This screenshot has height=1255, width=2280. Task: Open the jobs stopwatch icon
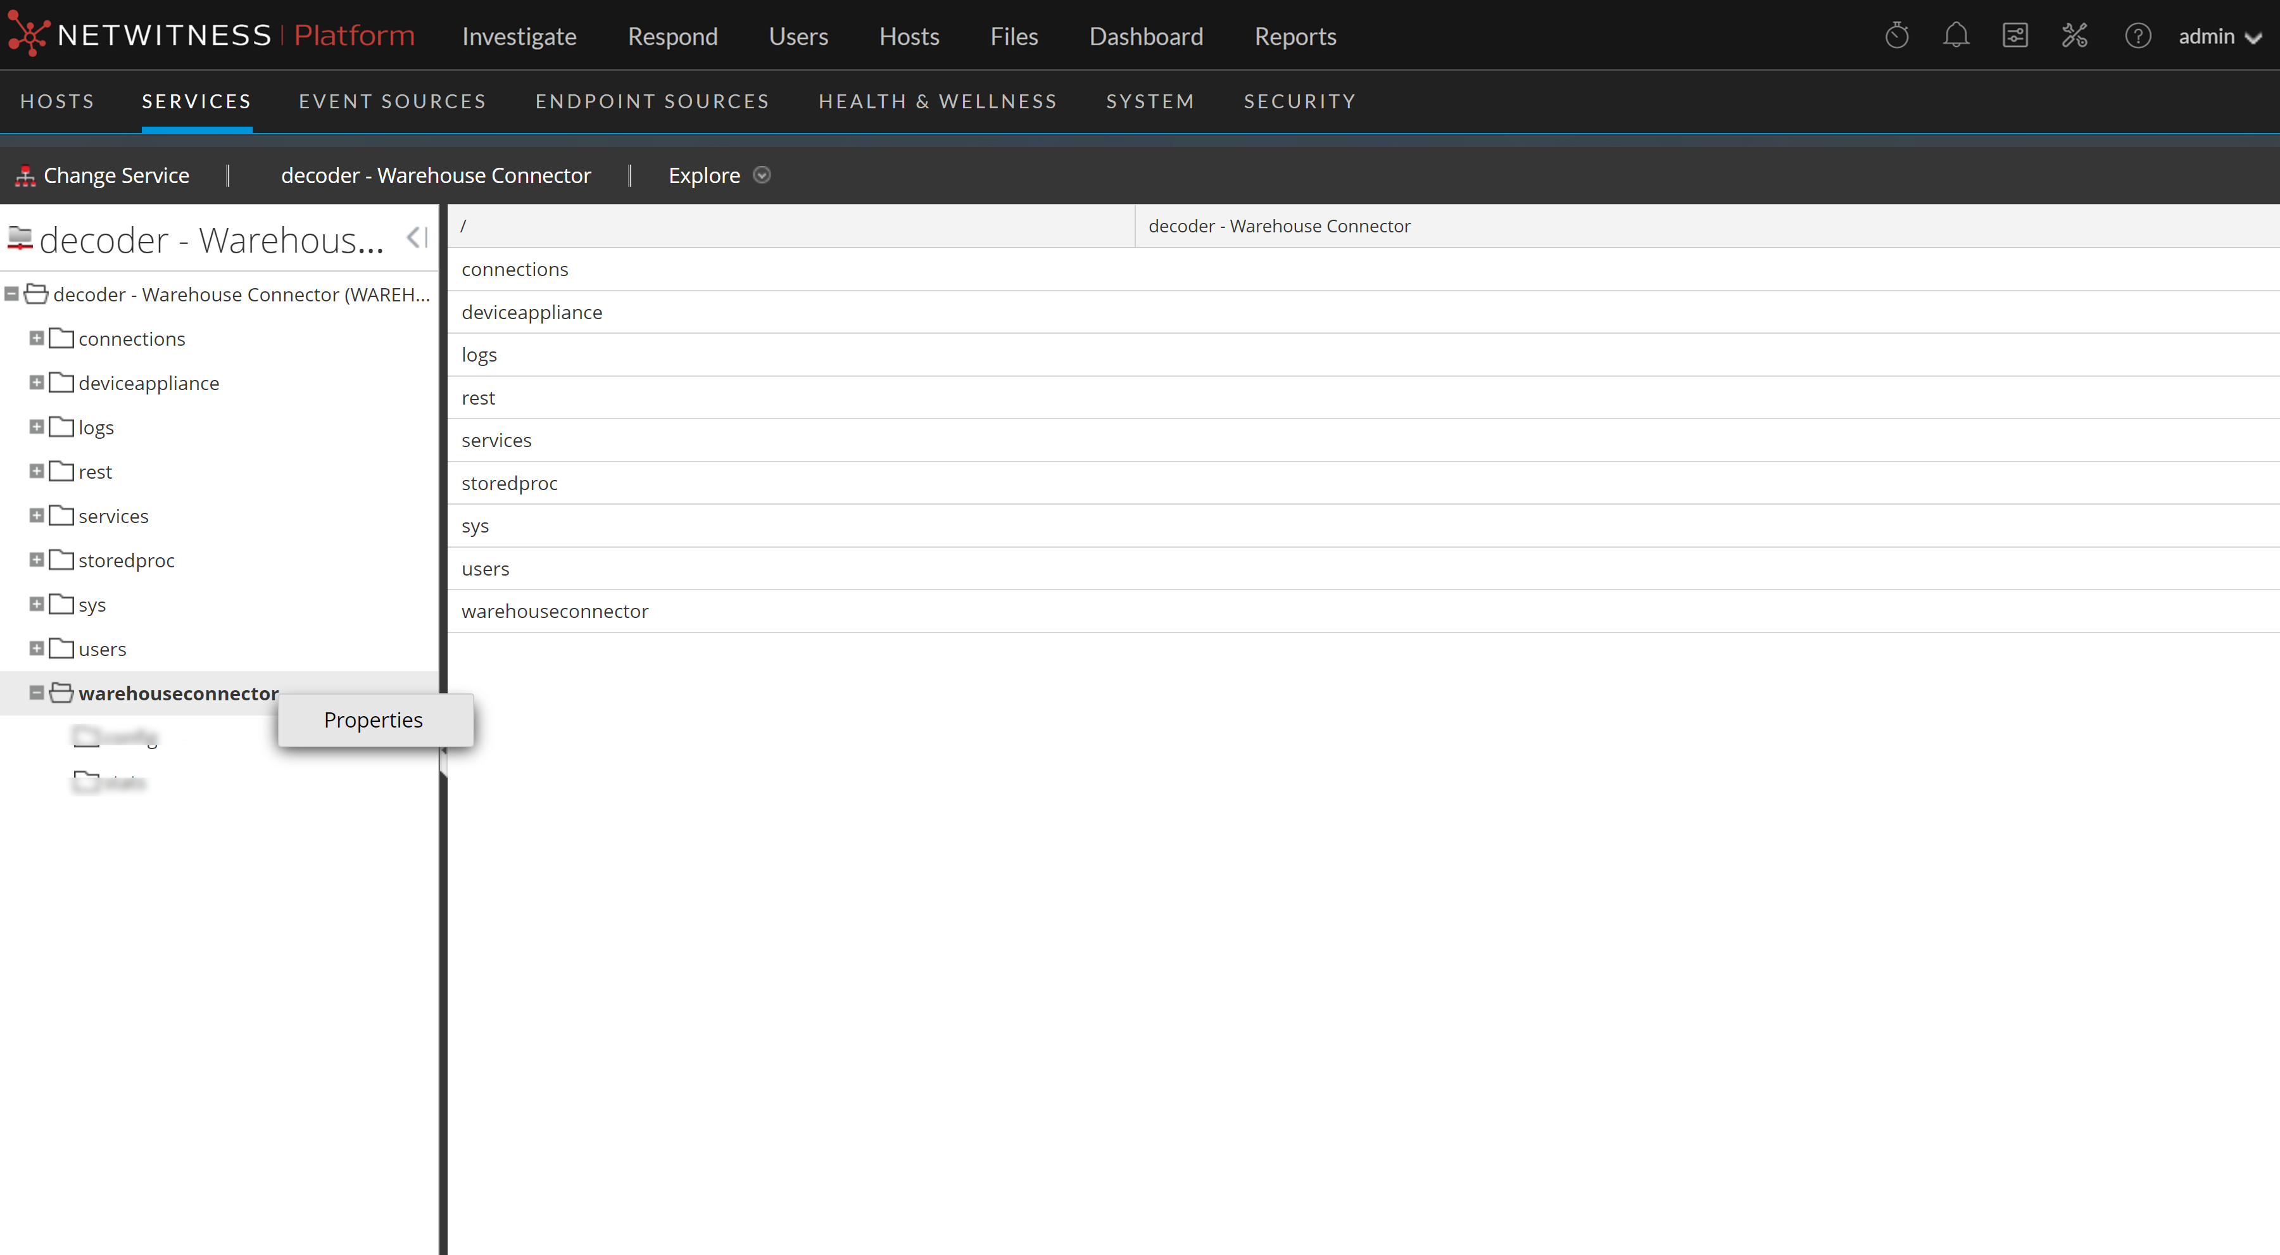pyautogui.click(x=1897, y=35)
